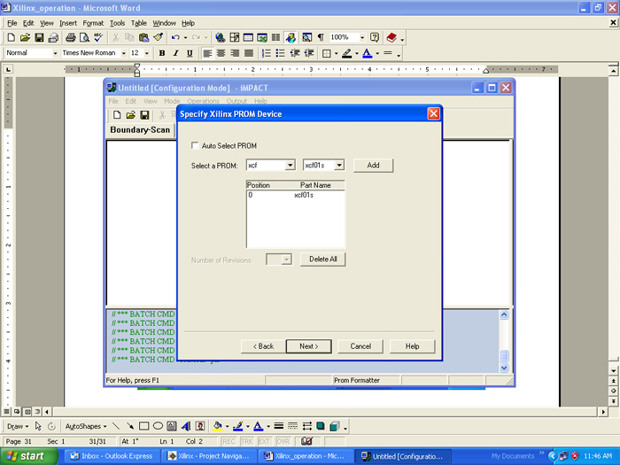
Task: Click the Add button for PROM
Action: (373, 166)
